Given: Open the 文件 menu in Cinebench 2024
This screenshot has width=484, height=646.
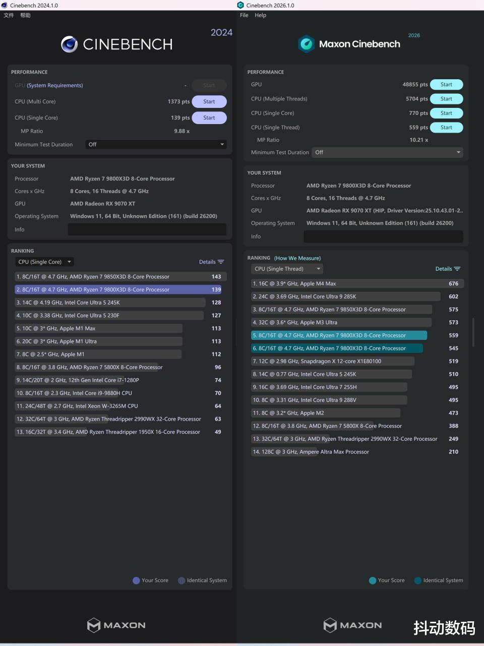Looking at the screenshot, I should [x=9, y=15].
